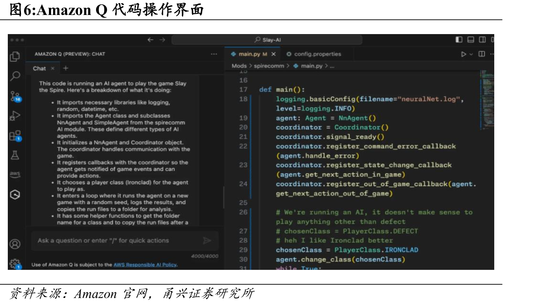The width and height of the screenshot is (557, 305).
Task: Click the 'def main():' code line
Action: [282, 89]
